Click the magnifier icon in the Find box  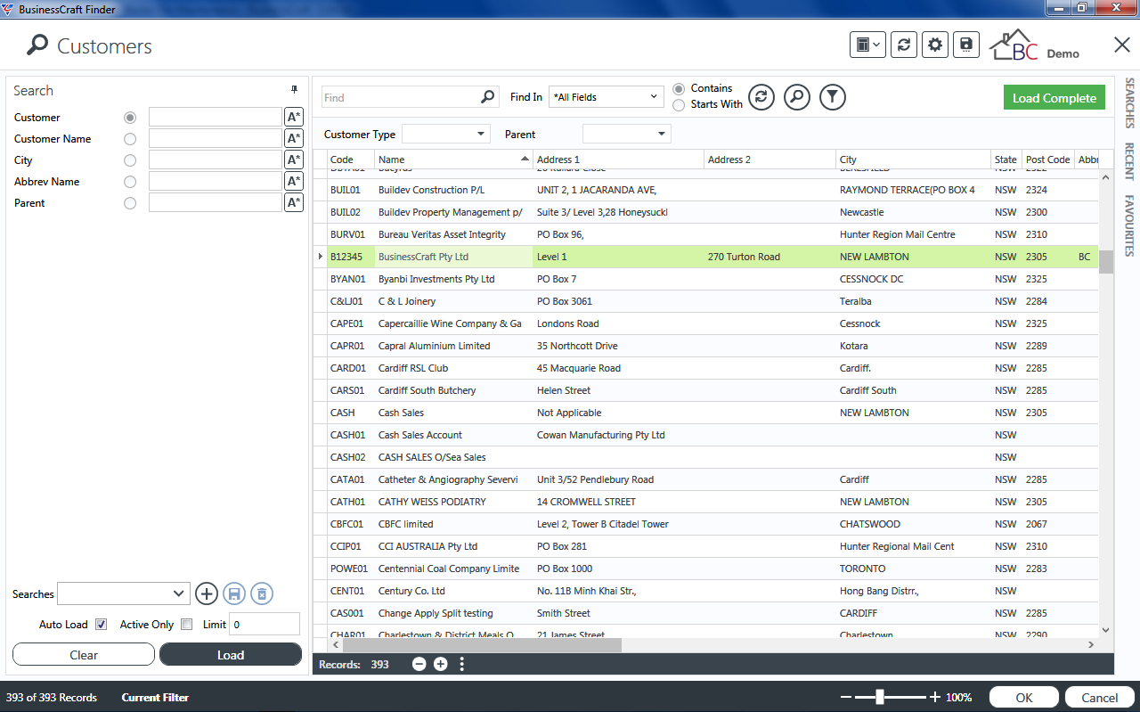click(488, 97)
